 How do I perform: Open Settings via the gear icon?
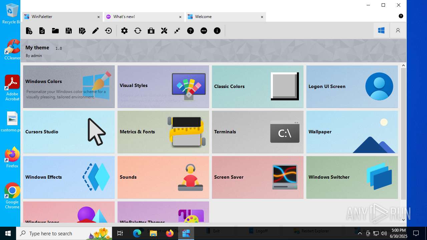(x=124, y=31)
